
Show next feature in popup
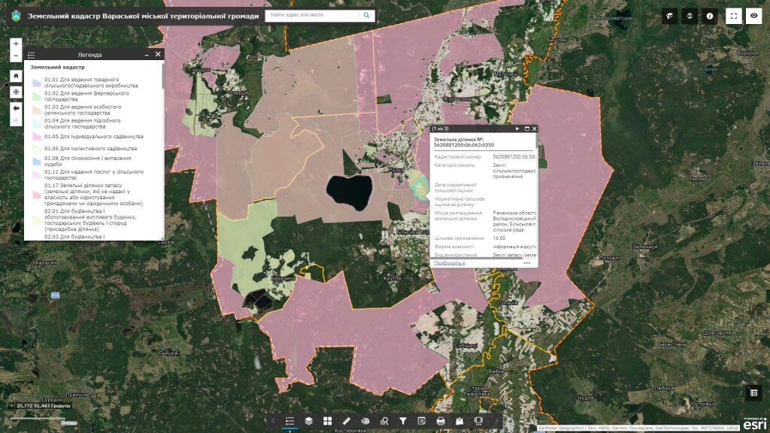[517, 129]
